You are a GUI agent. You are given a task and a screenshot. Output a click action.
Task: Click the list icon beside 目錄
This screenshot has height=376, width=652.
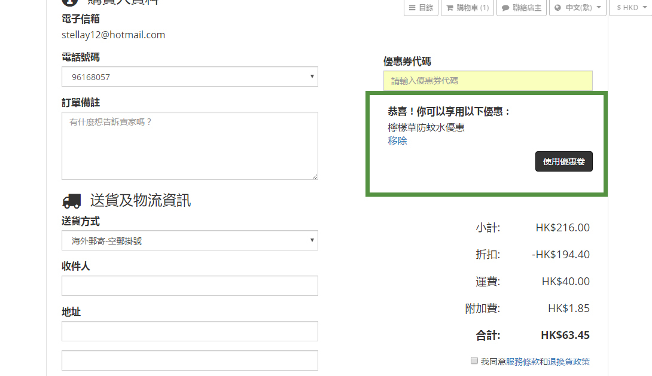[412, 8]
